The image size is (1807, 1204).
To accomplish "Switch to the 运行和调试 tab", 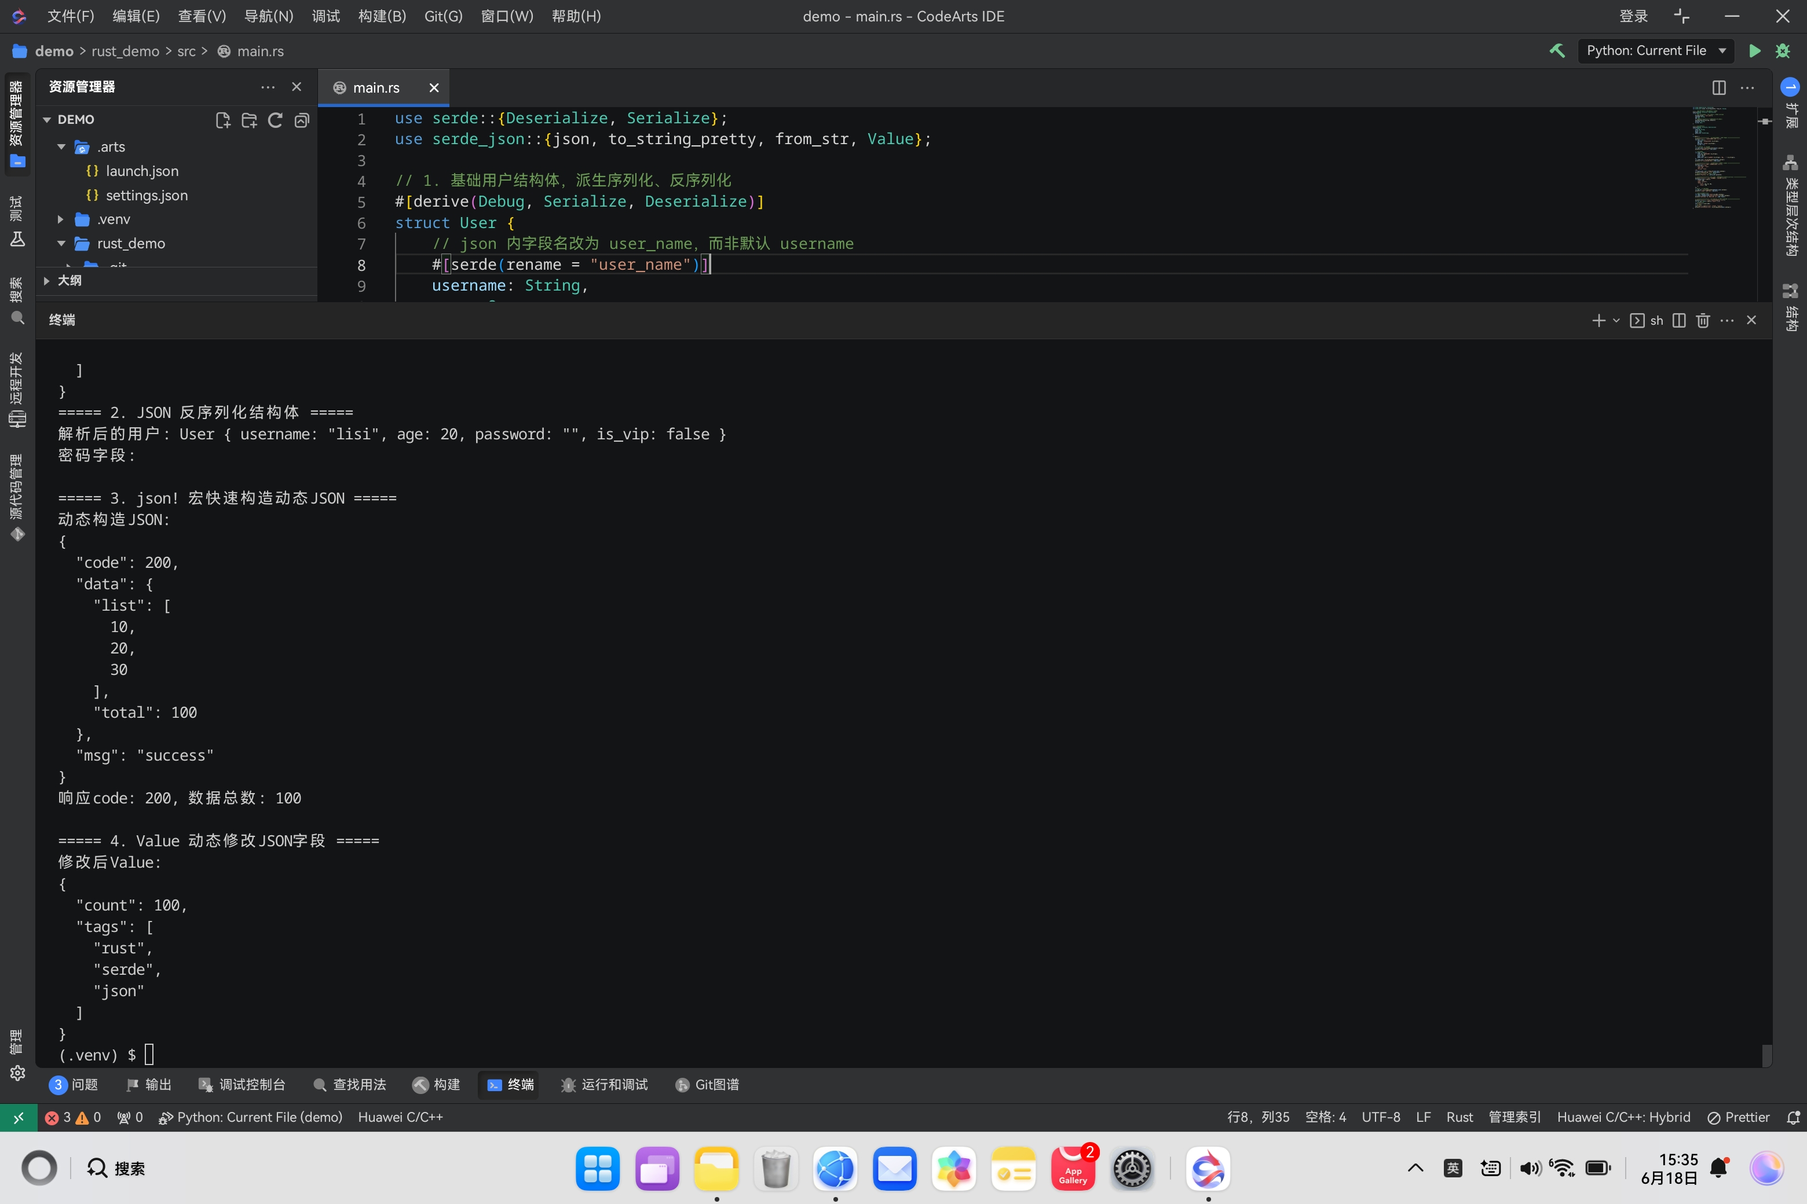I will pyautogui.click(x=604, y=1084).
